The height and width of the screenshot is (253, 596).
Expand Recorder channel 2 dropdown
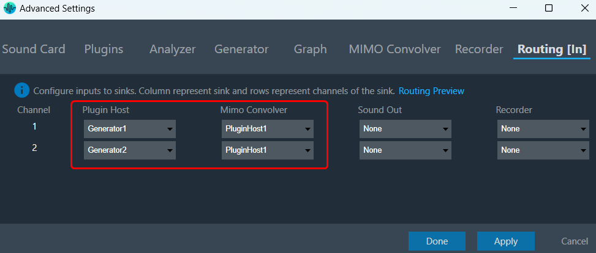(543, 150)
